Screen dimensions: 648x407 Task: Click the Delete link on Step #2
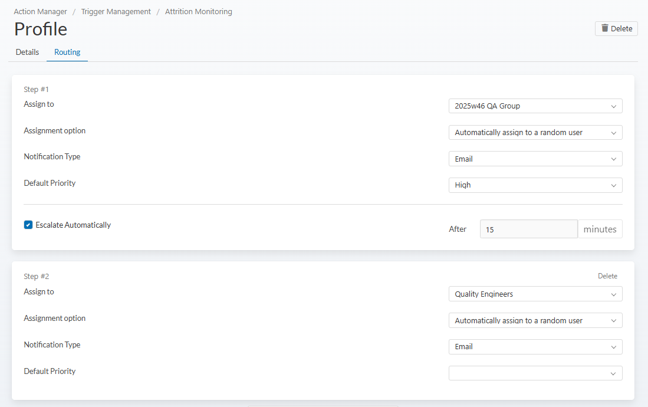pyautogui.click(x=607, y=276)
